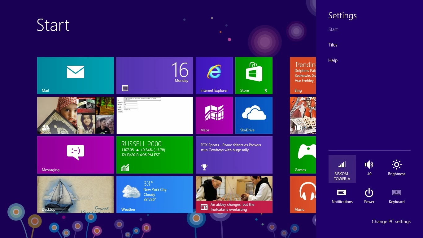Click the RUSSELL 2000 index value text
Screen dimensions: 423x238
coord(127,150)
